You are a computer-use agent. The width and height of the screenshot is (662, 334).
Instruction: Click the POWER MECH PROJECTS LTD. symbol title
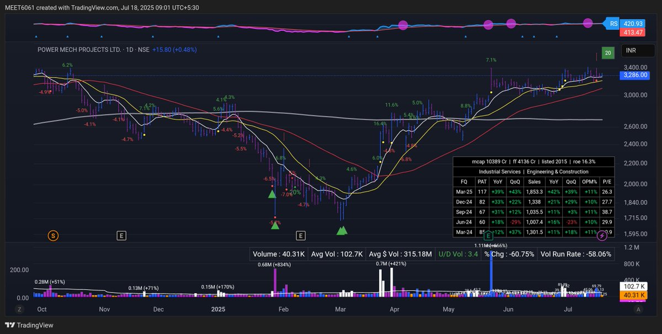click(x=79, y=50)
